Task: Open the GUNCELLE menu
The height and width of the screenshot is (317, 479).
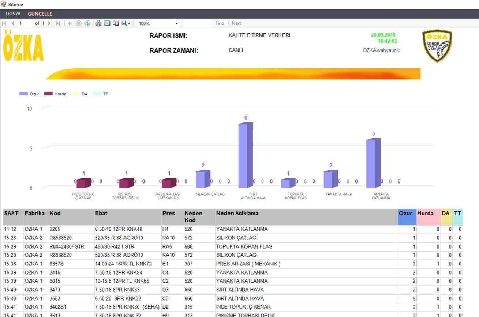Action: click(40, 14)
